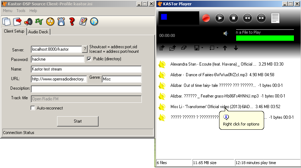301x168 pixels.
Task: Click the rewind button in KASTor Player
Action: tap(247, 18)
